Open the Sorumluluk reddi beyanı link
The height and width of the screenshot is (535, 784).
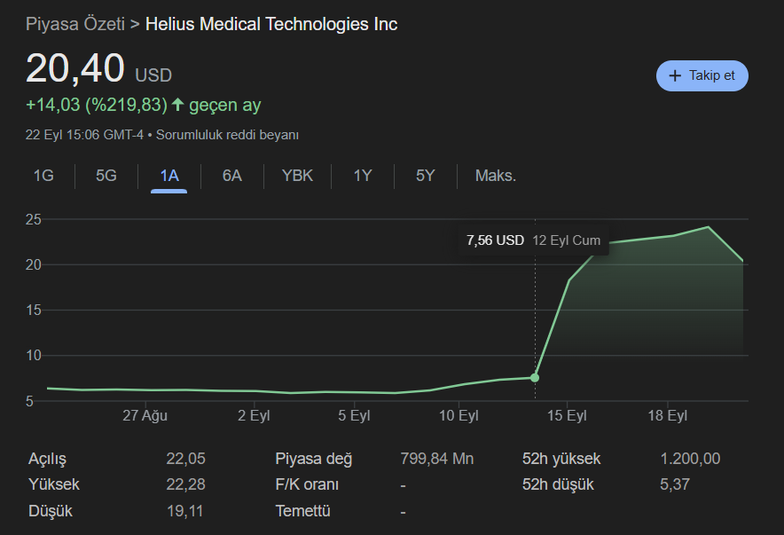[x=228, y=135]
